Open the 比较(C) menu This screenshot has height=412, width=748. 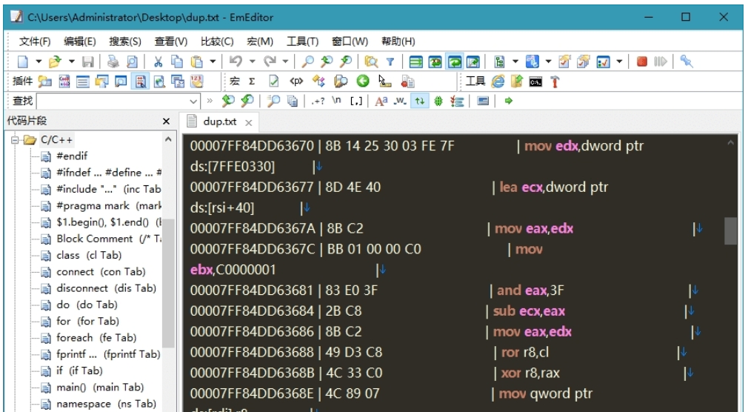coord(217,41)
